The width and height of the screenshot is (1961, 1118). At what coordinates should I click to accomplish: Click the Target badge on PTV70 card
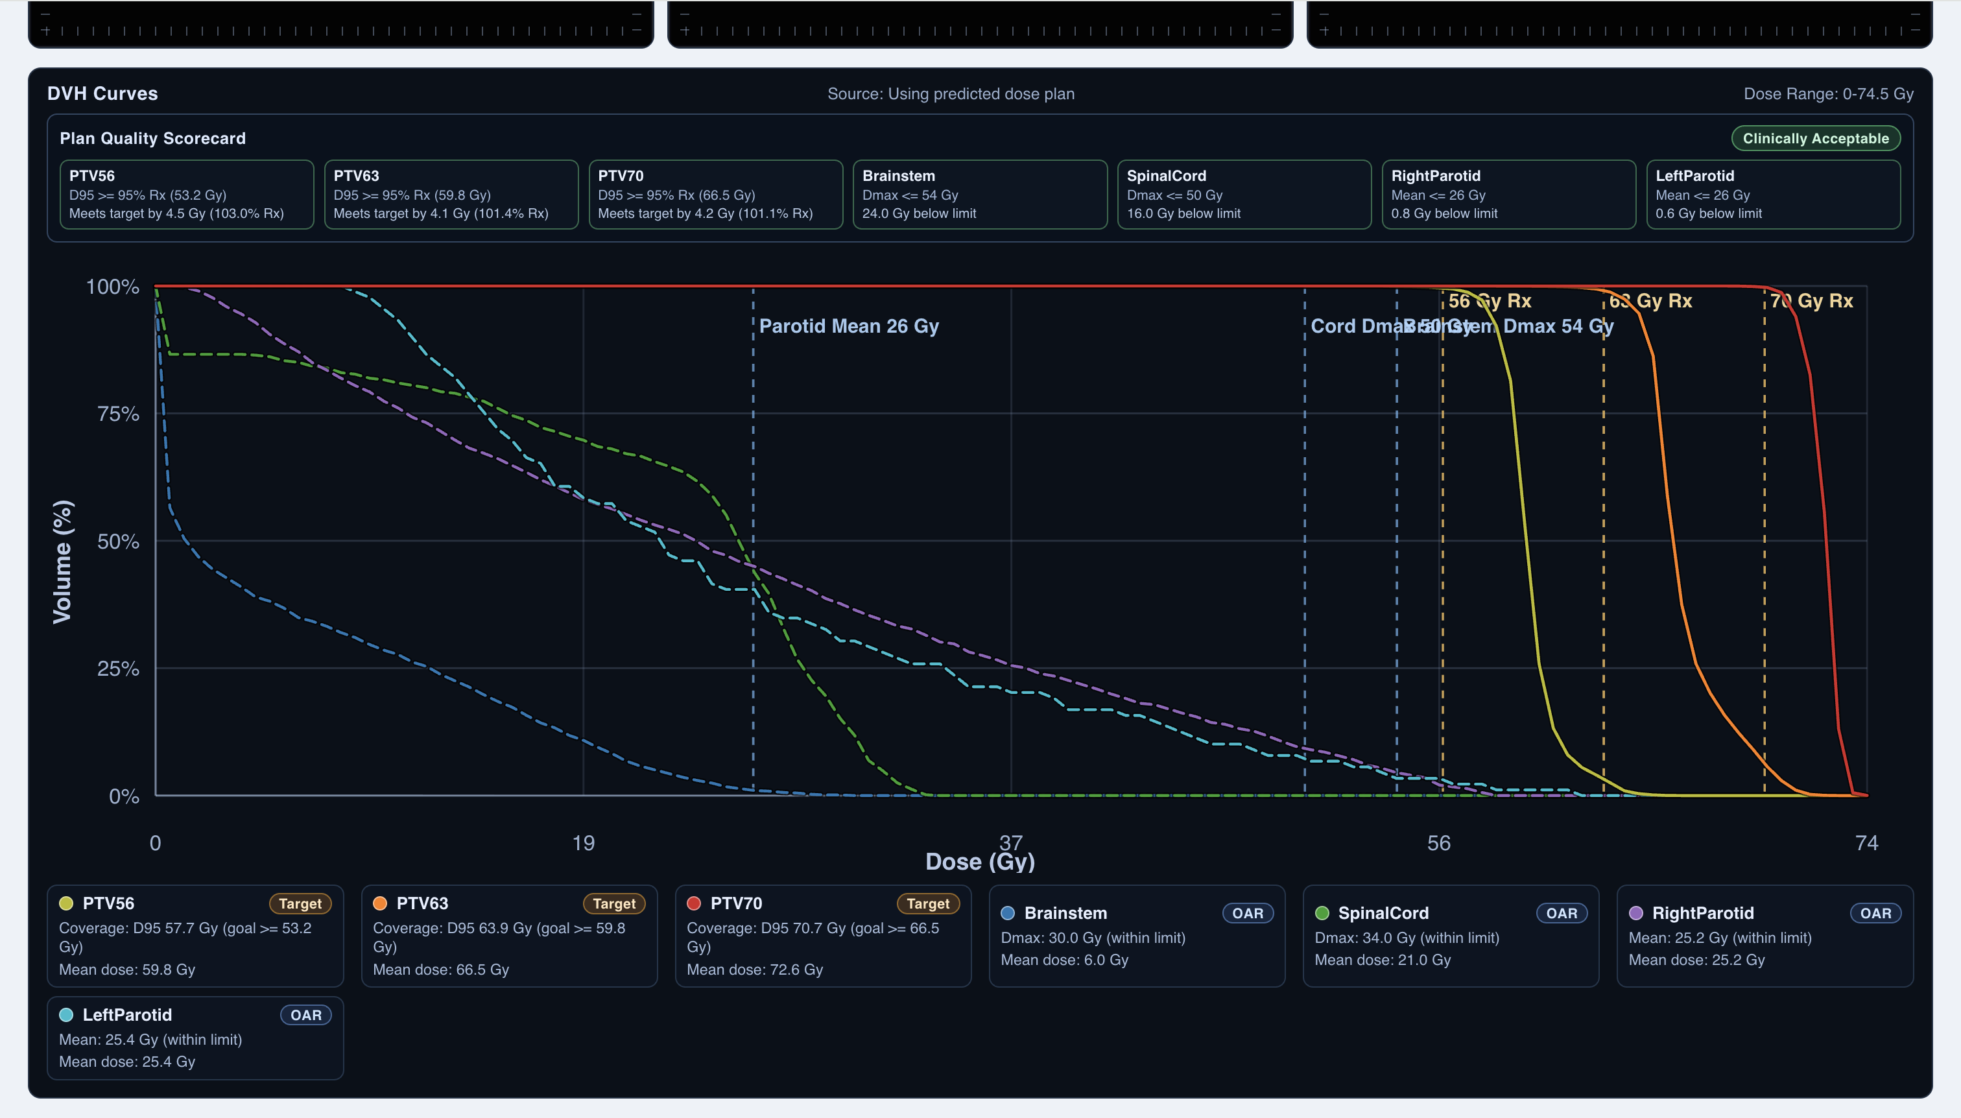point(927,903)
